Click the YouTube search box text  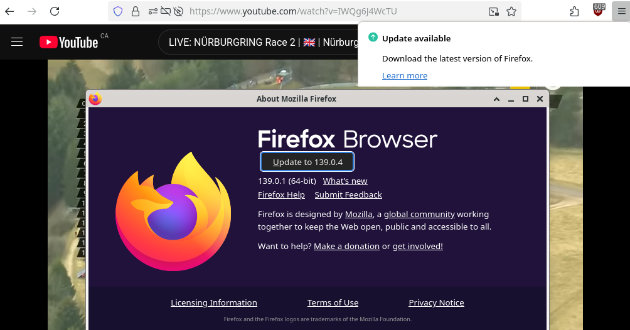263,42
